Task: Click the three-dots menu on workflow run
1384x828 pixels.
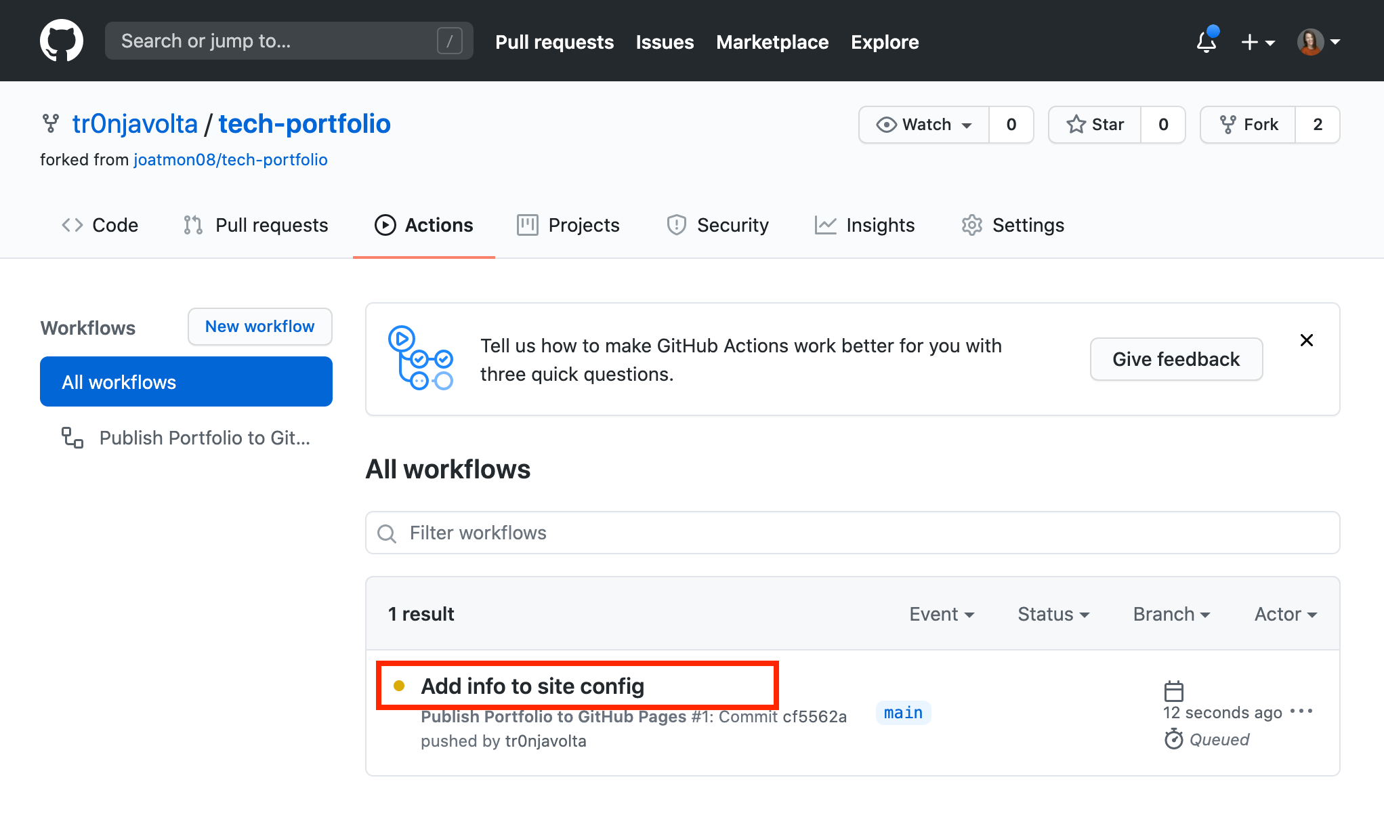Action: (x=1301, y=711)
